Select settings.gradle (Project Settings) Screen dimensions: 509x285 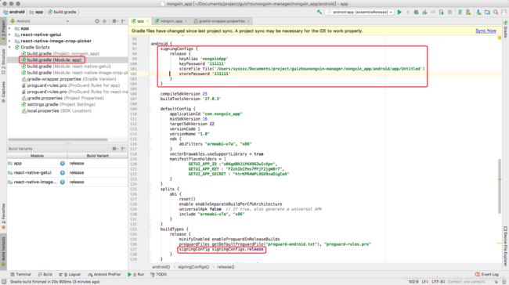[58, 104]
